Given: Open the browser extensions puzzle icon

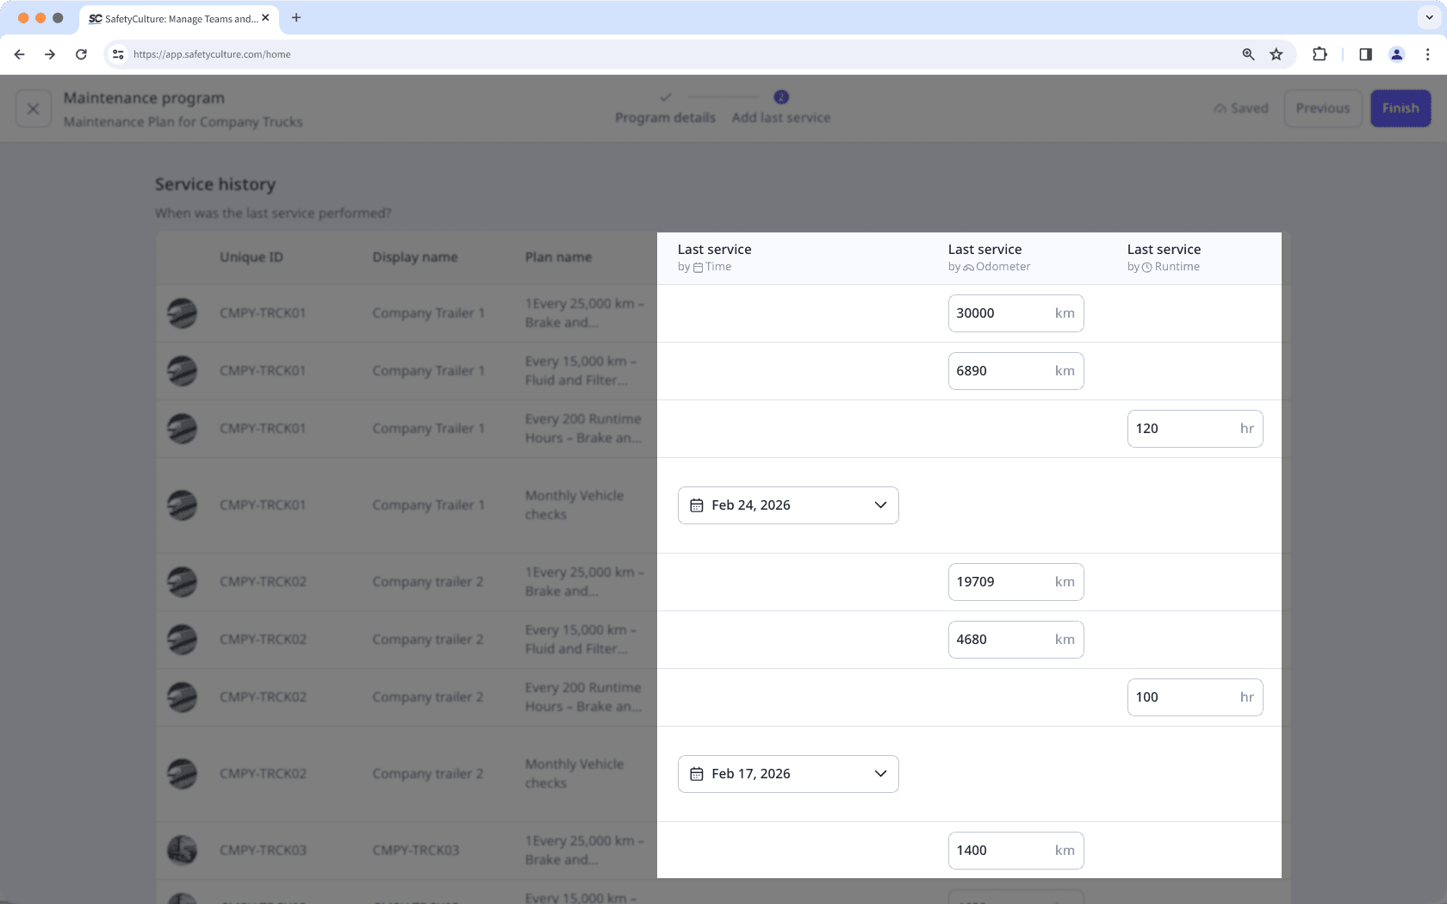Looking at the screenshot, I should [x=1320, y=53].
